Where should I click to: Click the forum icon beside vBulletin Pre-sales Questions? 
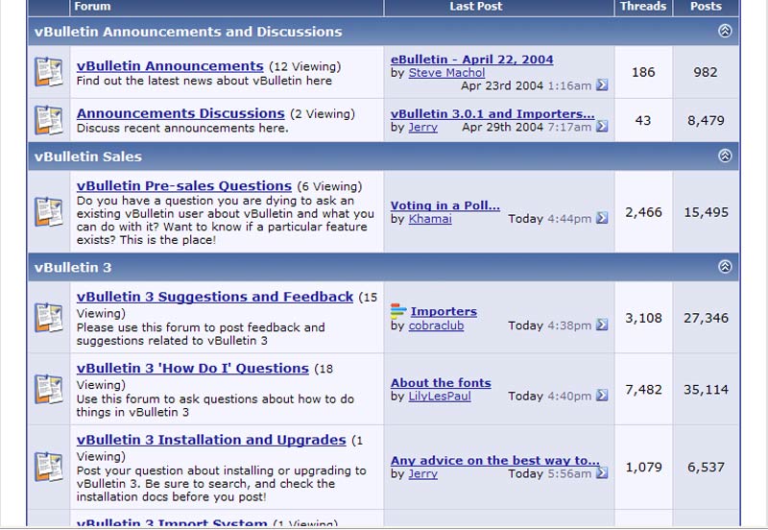(x=48, y=211)
